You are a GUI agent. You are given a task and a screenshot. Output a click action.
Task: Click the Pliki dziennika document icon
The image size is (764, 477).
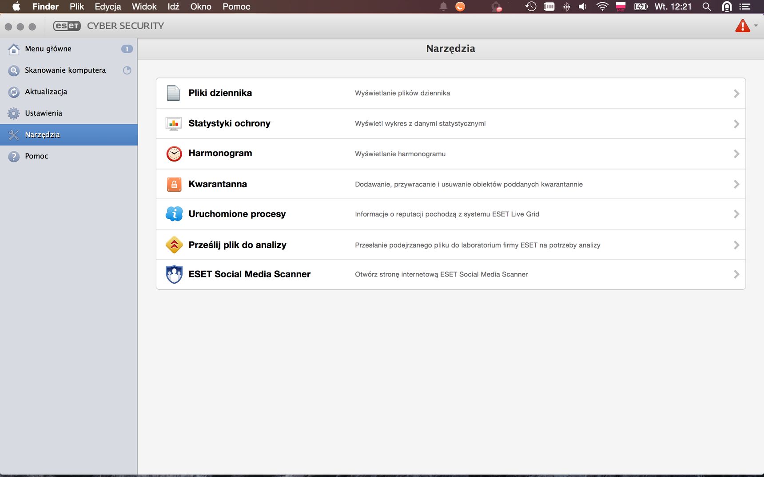click(x=173, y=93)
